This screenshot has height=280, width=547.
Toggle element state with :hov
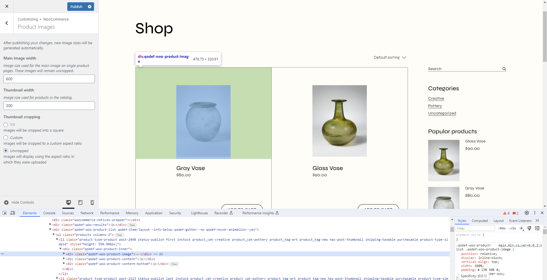click(x=502, y=228)
